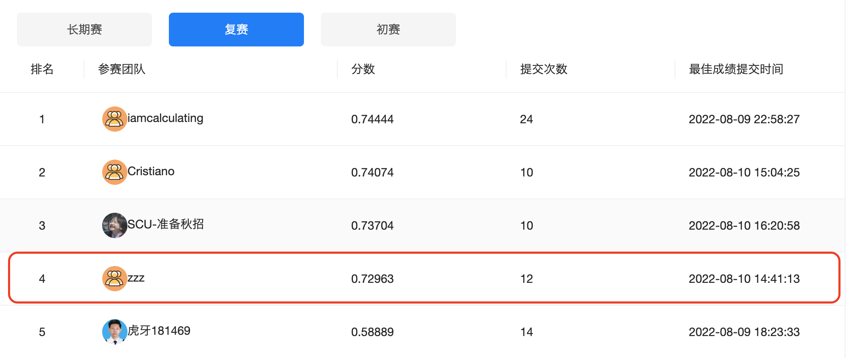Open team name Cristiano
846x358 pixels.
pos(151,171)
